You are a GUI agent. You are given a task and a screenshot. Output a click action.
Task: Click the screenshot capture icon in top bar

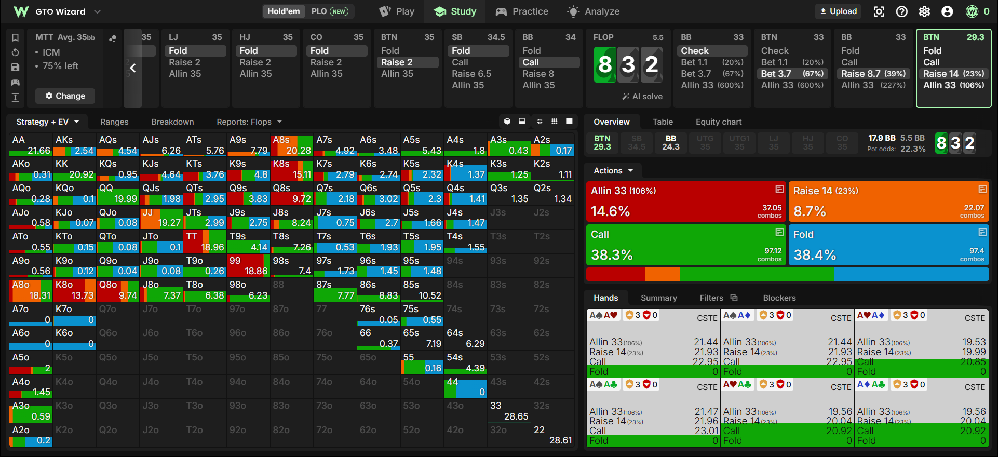[x=879, y=11]
